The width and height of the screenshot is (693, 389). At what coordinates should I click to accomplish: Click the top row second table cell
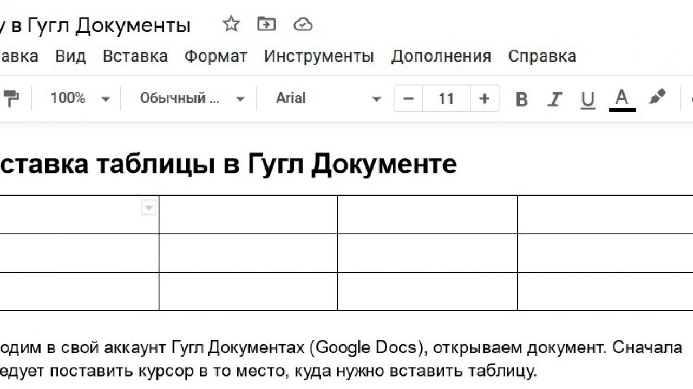point(249,214)
